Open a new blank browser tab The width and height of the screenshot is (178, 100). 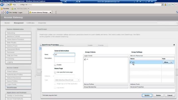point(54,12)
